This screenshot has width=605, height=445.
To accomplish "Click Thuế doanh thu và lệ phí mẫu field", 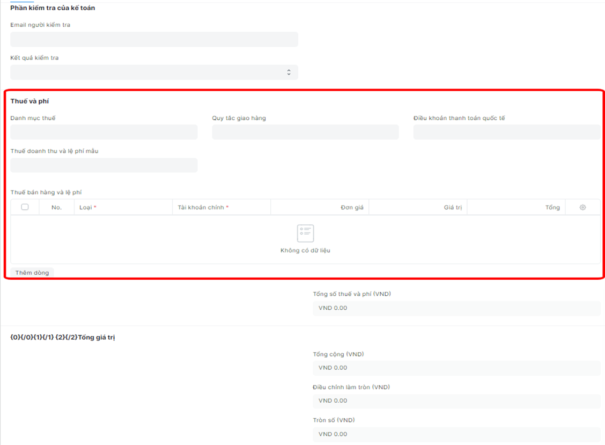I will [104, 165].
